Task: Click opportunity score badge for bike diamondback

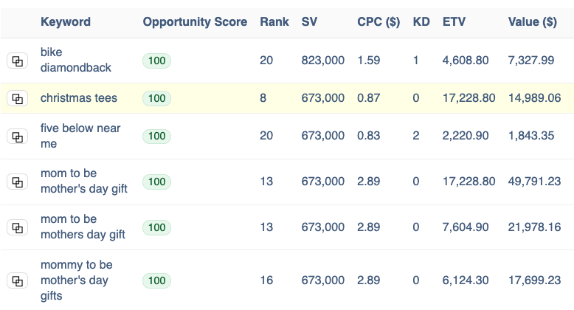Action: pyautogui.click(x=156, y=61)
